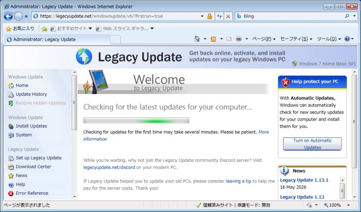This screenshot has height=212, width=361.
Task: Open System sidebar link
Action: (x=24, y=135)
